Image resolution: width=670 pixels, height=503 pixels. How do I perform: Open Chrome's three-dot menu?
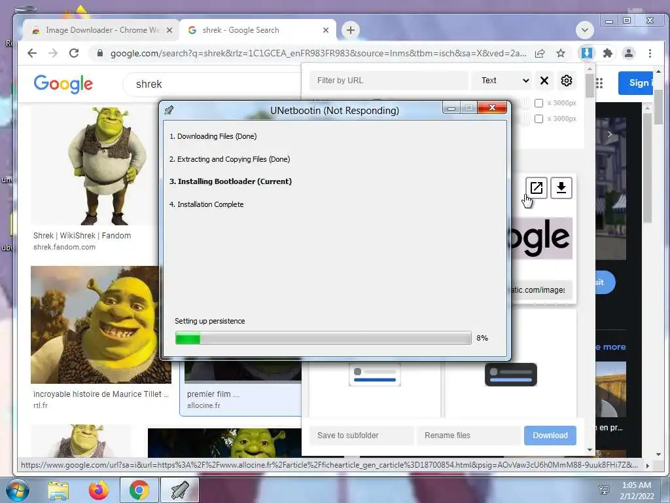pyautogui.click(x=650, y=53)
